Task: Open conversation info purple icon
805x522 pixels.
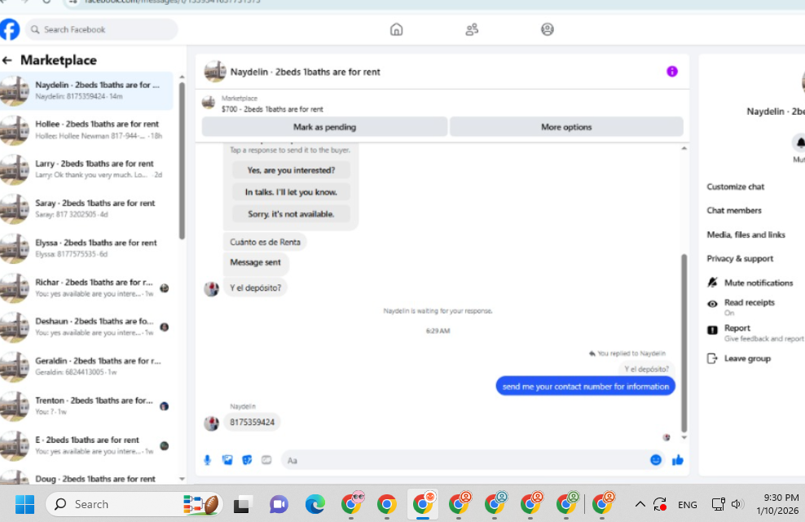Action: (672, 72)
